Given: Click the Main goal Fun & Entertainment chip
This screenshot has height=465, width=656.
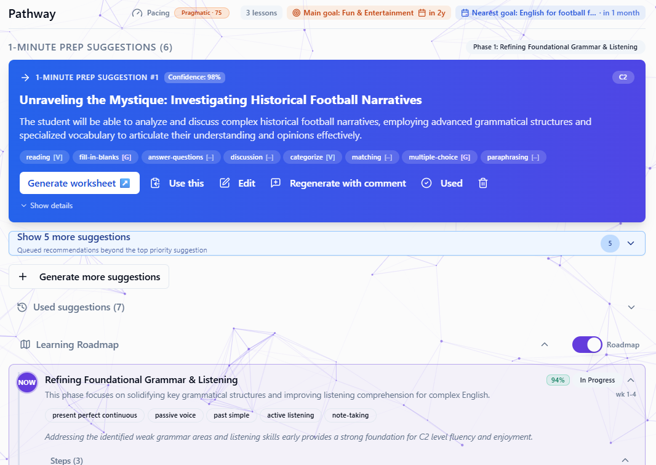Looking at the screenshot, I should [369, 13].
